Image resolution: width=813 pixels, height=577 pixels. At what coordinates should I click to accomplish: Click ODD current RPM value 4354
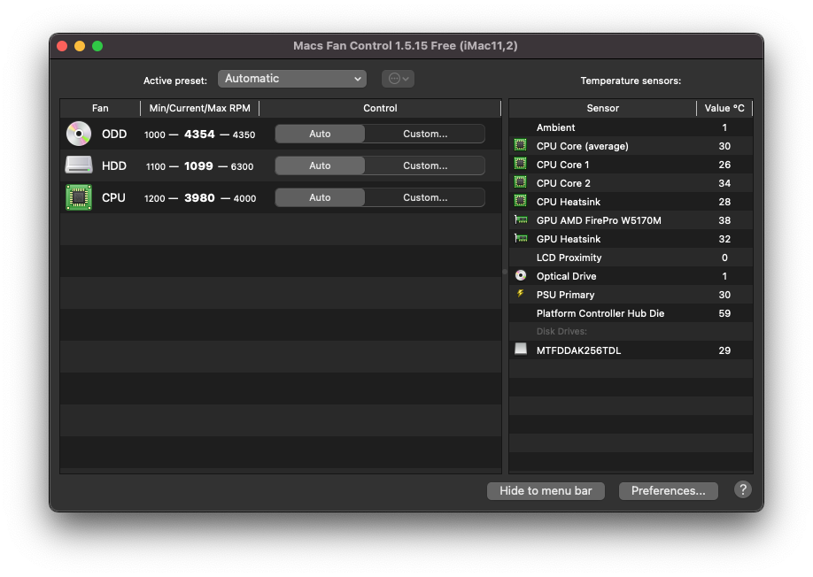point(199,135)
